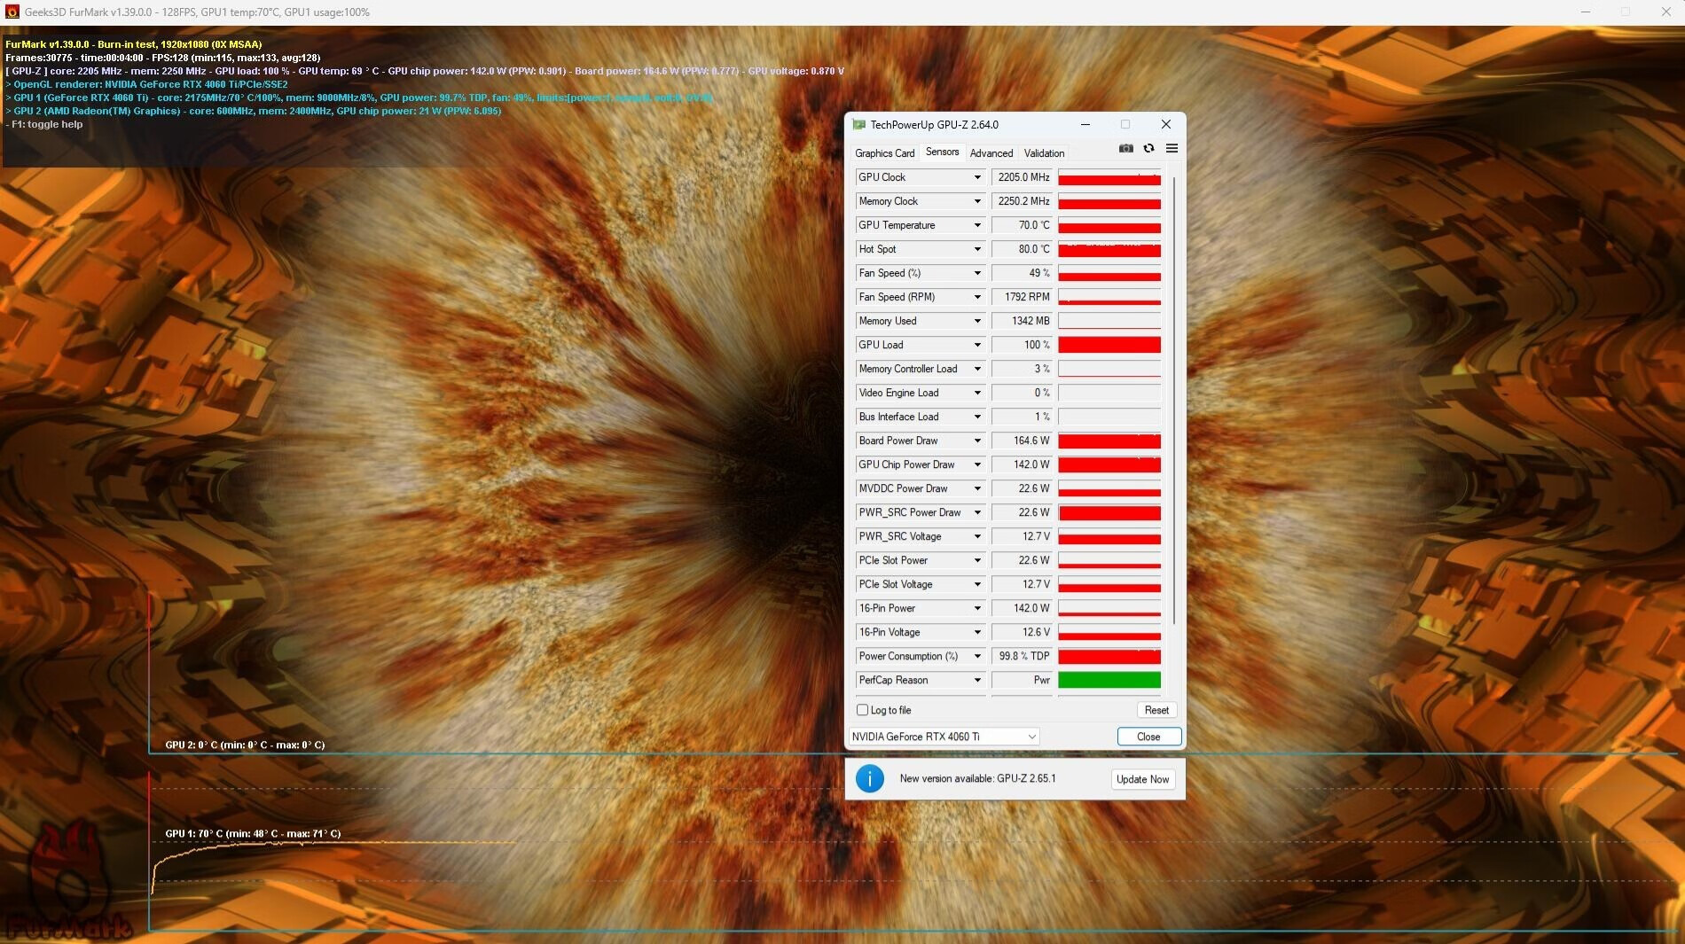Minimize the GPU-Z window
The image size is (1685, 944).
coord(1085,125)
